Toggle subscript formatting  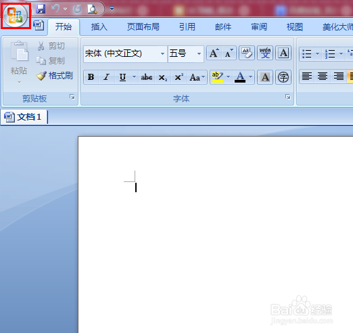[163, 77]
